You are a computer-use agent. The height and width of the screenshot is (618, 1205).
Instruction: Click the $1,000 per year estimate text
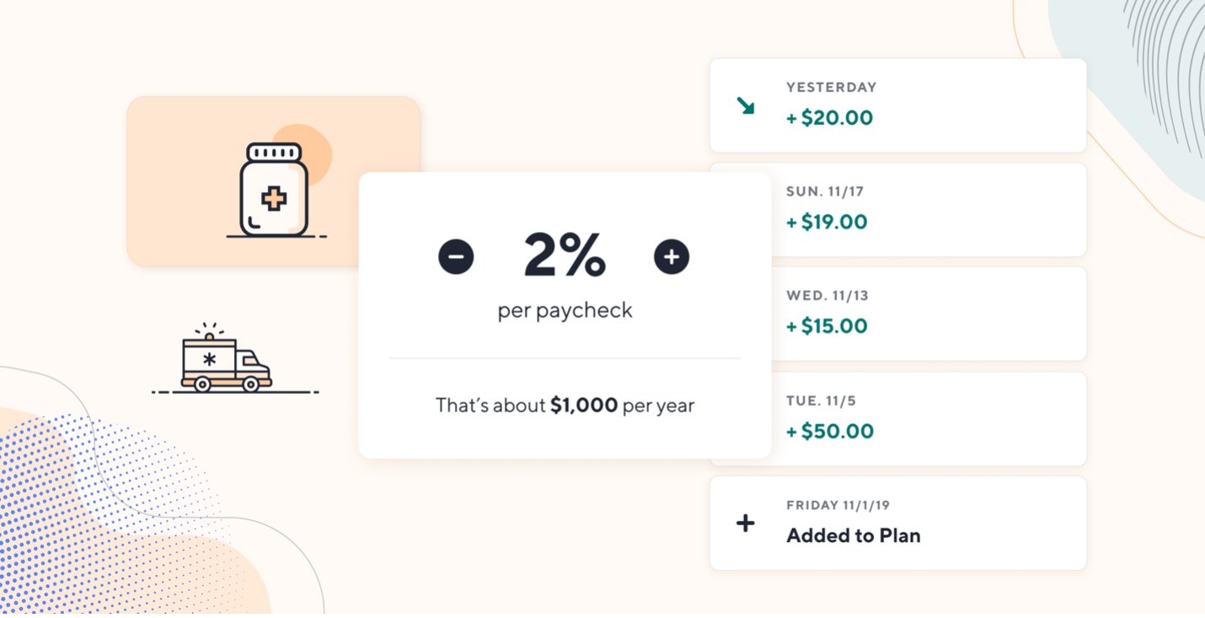pyautogui.click(x=565, y=406)
